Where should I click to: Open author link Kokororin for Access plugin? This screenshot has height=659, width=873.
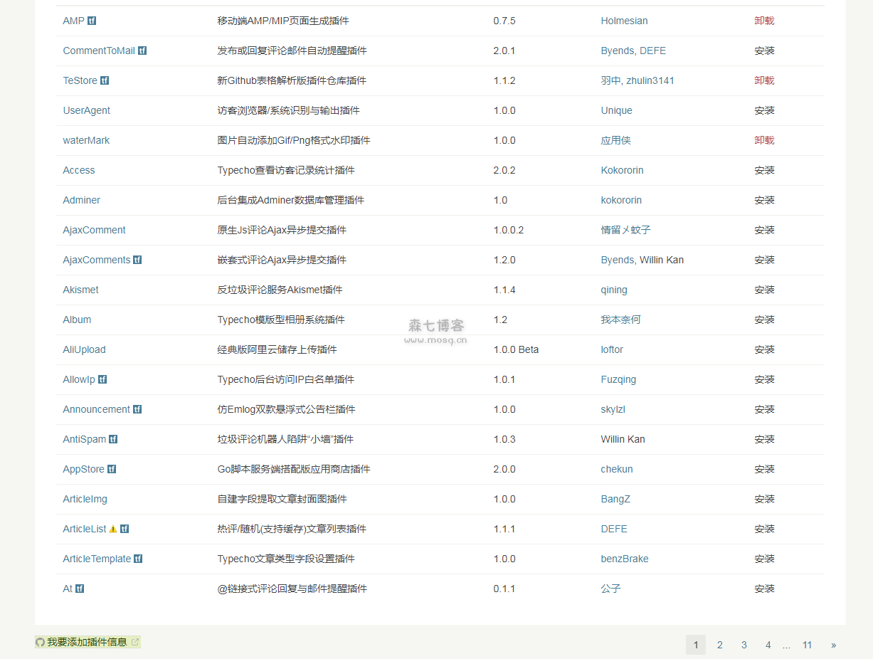pos(622,170)
